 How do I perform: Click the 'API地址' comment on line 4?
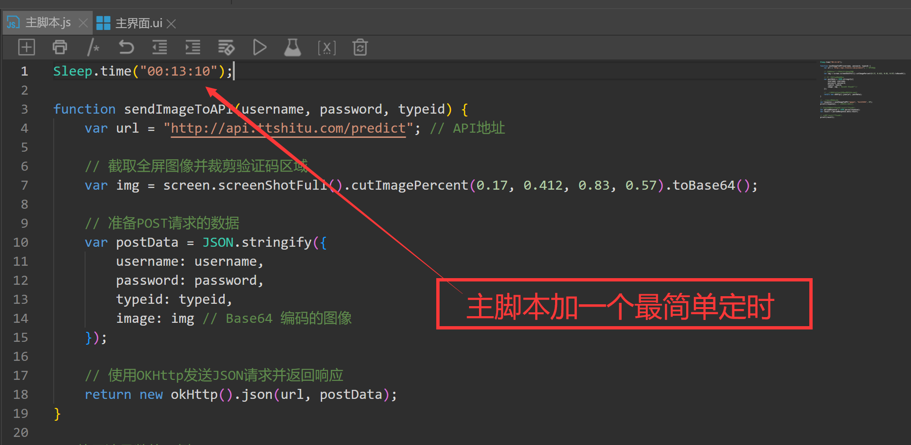coord(479,128)
